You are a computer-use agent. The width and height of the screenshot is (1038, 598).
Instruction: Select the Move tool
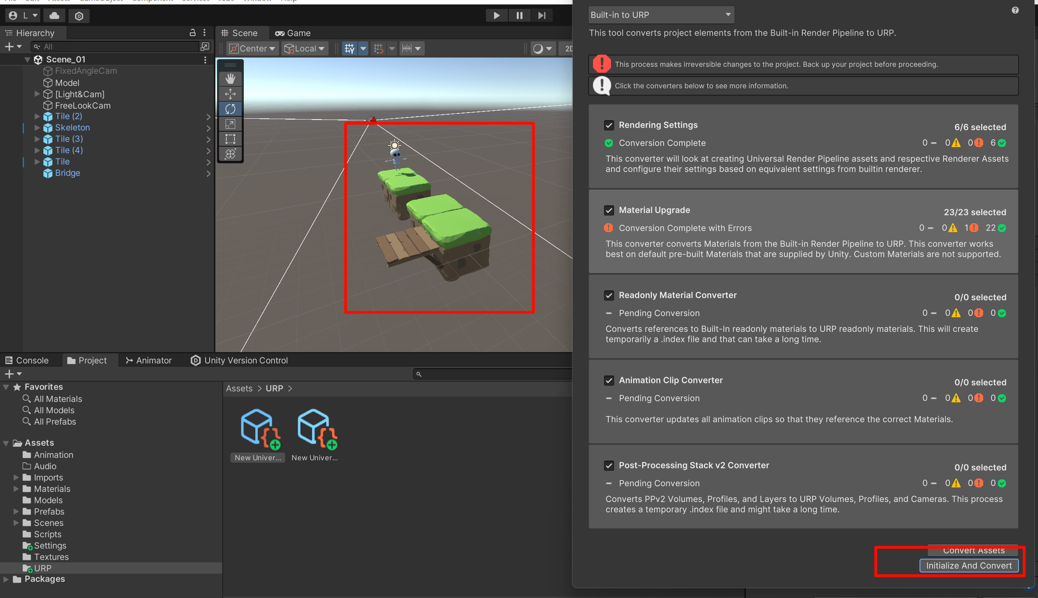click(230, 94)
